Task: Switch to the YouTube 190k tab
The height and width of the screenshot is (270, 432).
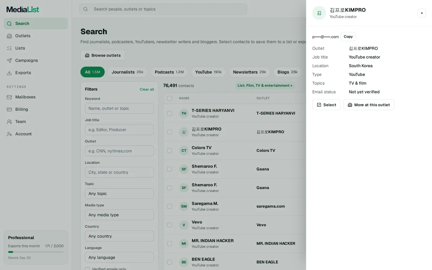Action: [208, 72]
